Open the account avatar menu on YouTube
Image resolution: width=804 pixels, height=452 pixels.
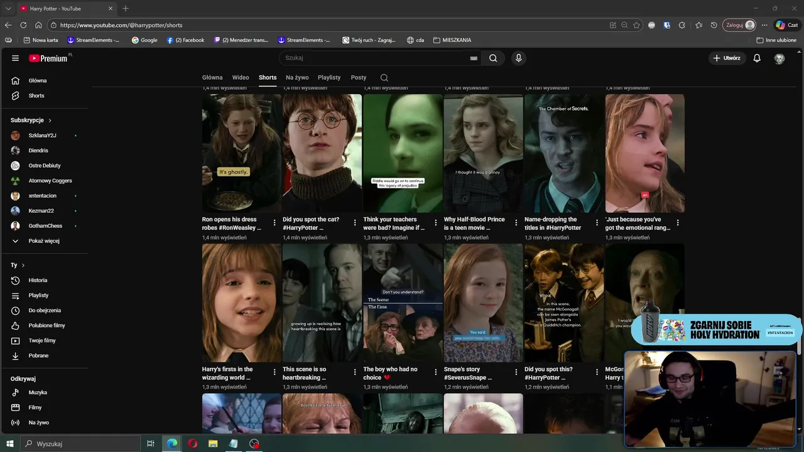pos(780,58)
